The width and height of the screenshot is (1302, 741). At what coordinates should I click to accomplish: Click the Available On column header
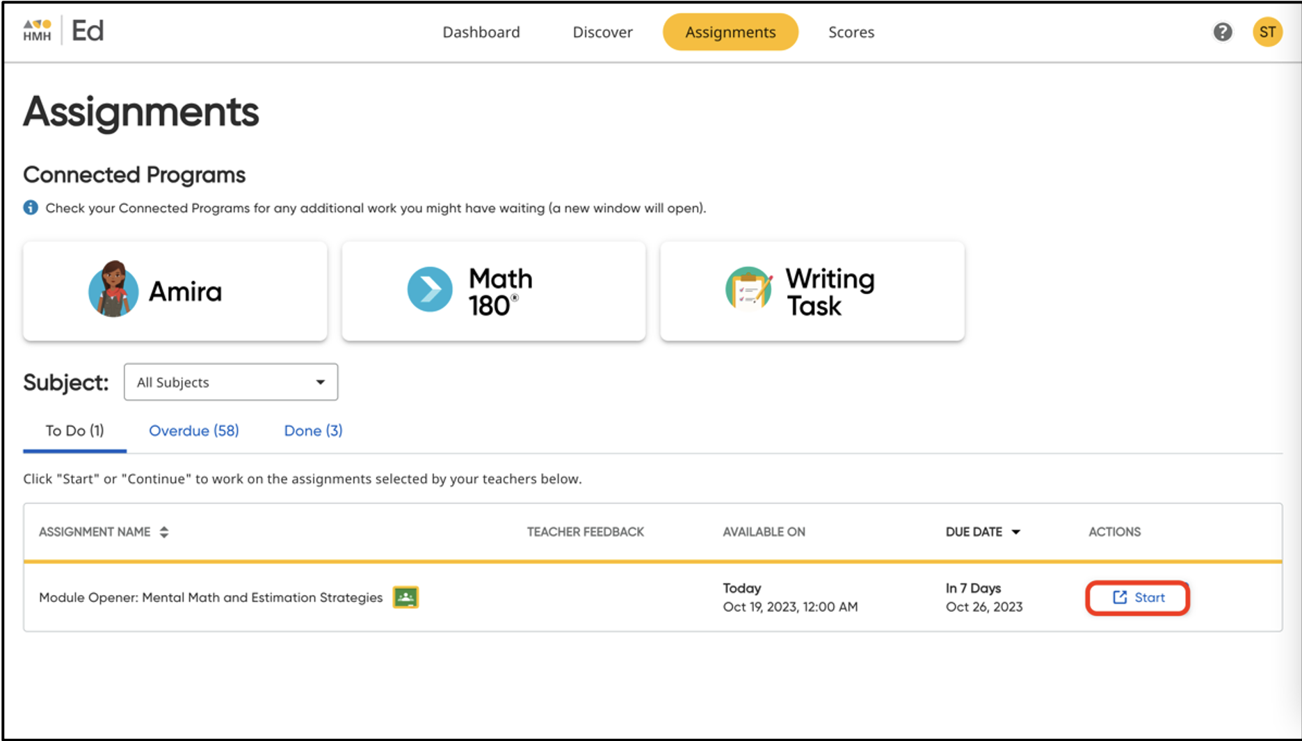(x=764, y=532)
